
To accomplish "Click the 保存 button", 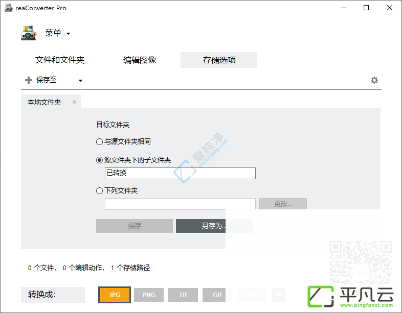I will point(135,226).
